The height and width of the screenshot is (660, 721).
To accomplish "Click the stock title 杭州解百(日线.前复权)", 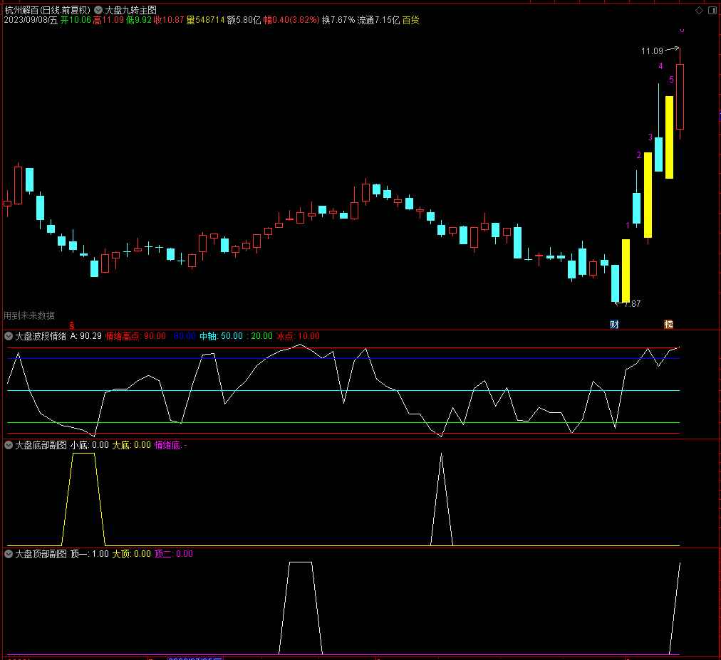I will point(47,10).
